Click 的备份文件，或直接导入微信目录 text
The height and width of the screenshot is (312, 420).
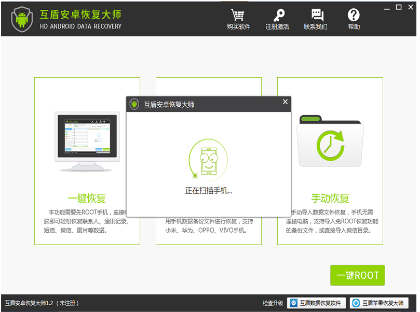coord(329,230)
